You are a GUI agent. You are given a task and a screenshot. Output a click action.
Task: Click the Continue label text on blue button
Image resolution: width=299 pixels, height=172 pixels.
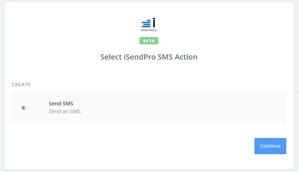click(270, 146)
